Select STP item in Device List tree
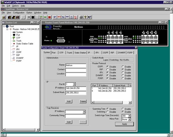173x137 pixels. pos(18,38)
